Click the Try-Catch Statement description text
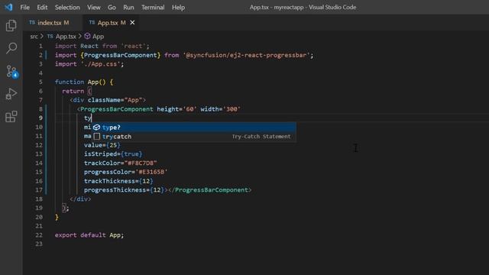Viewport: 489px width, 275px height. point(261,136)
